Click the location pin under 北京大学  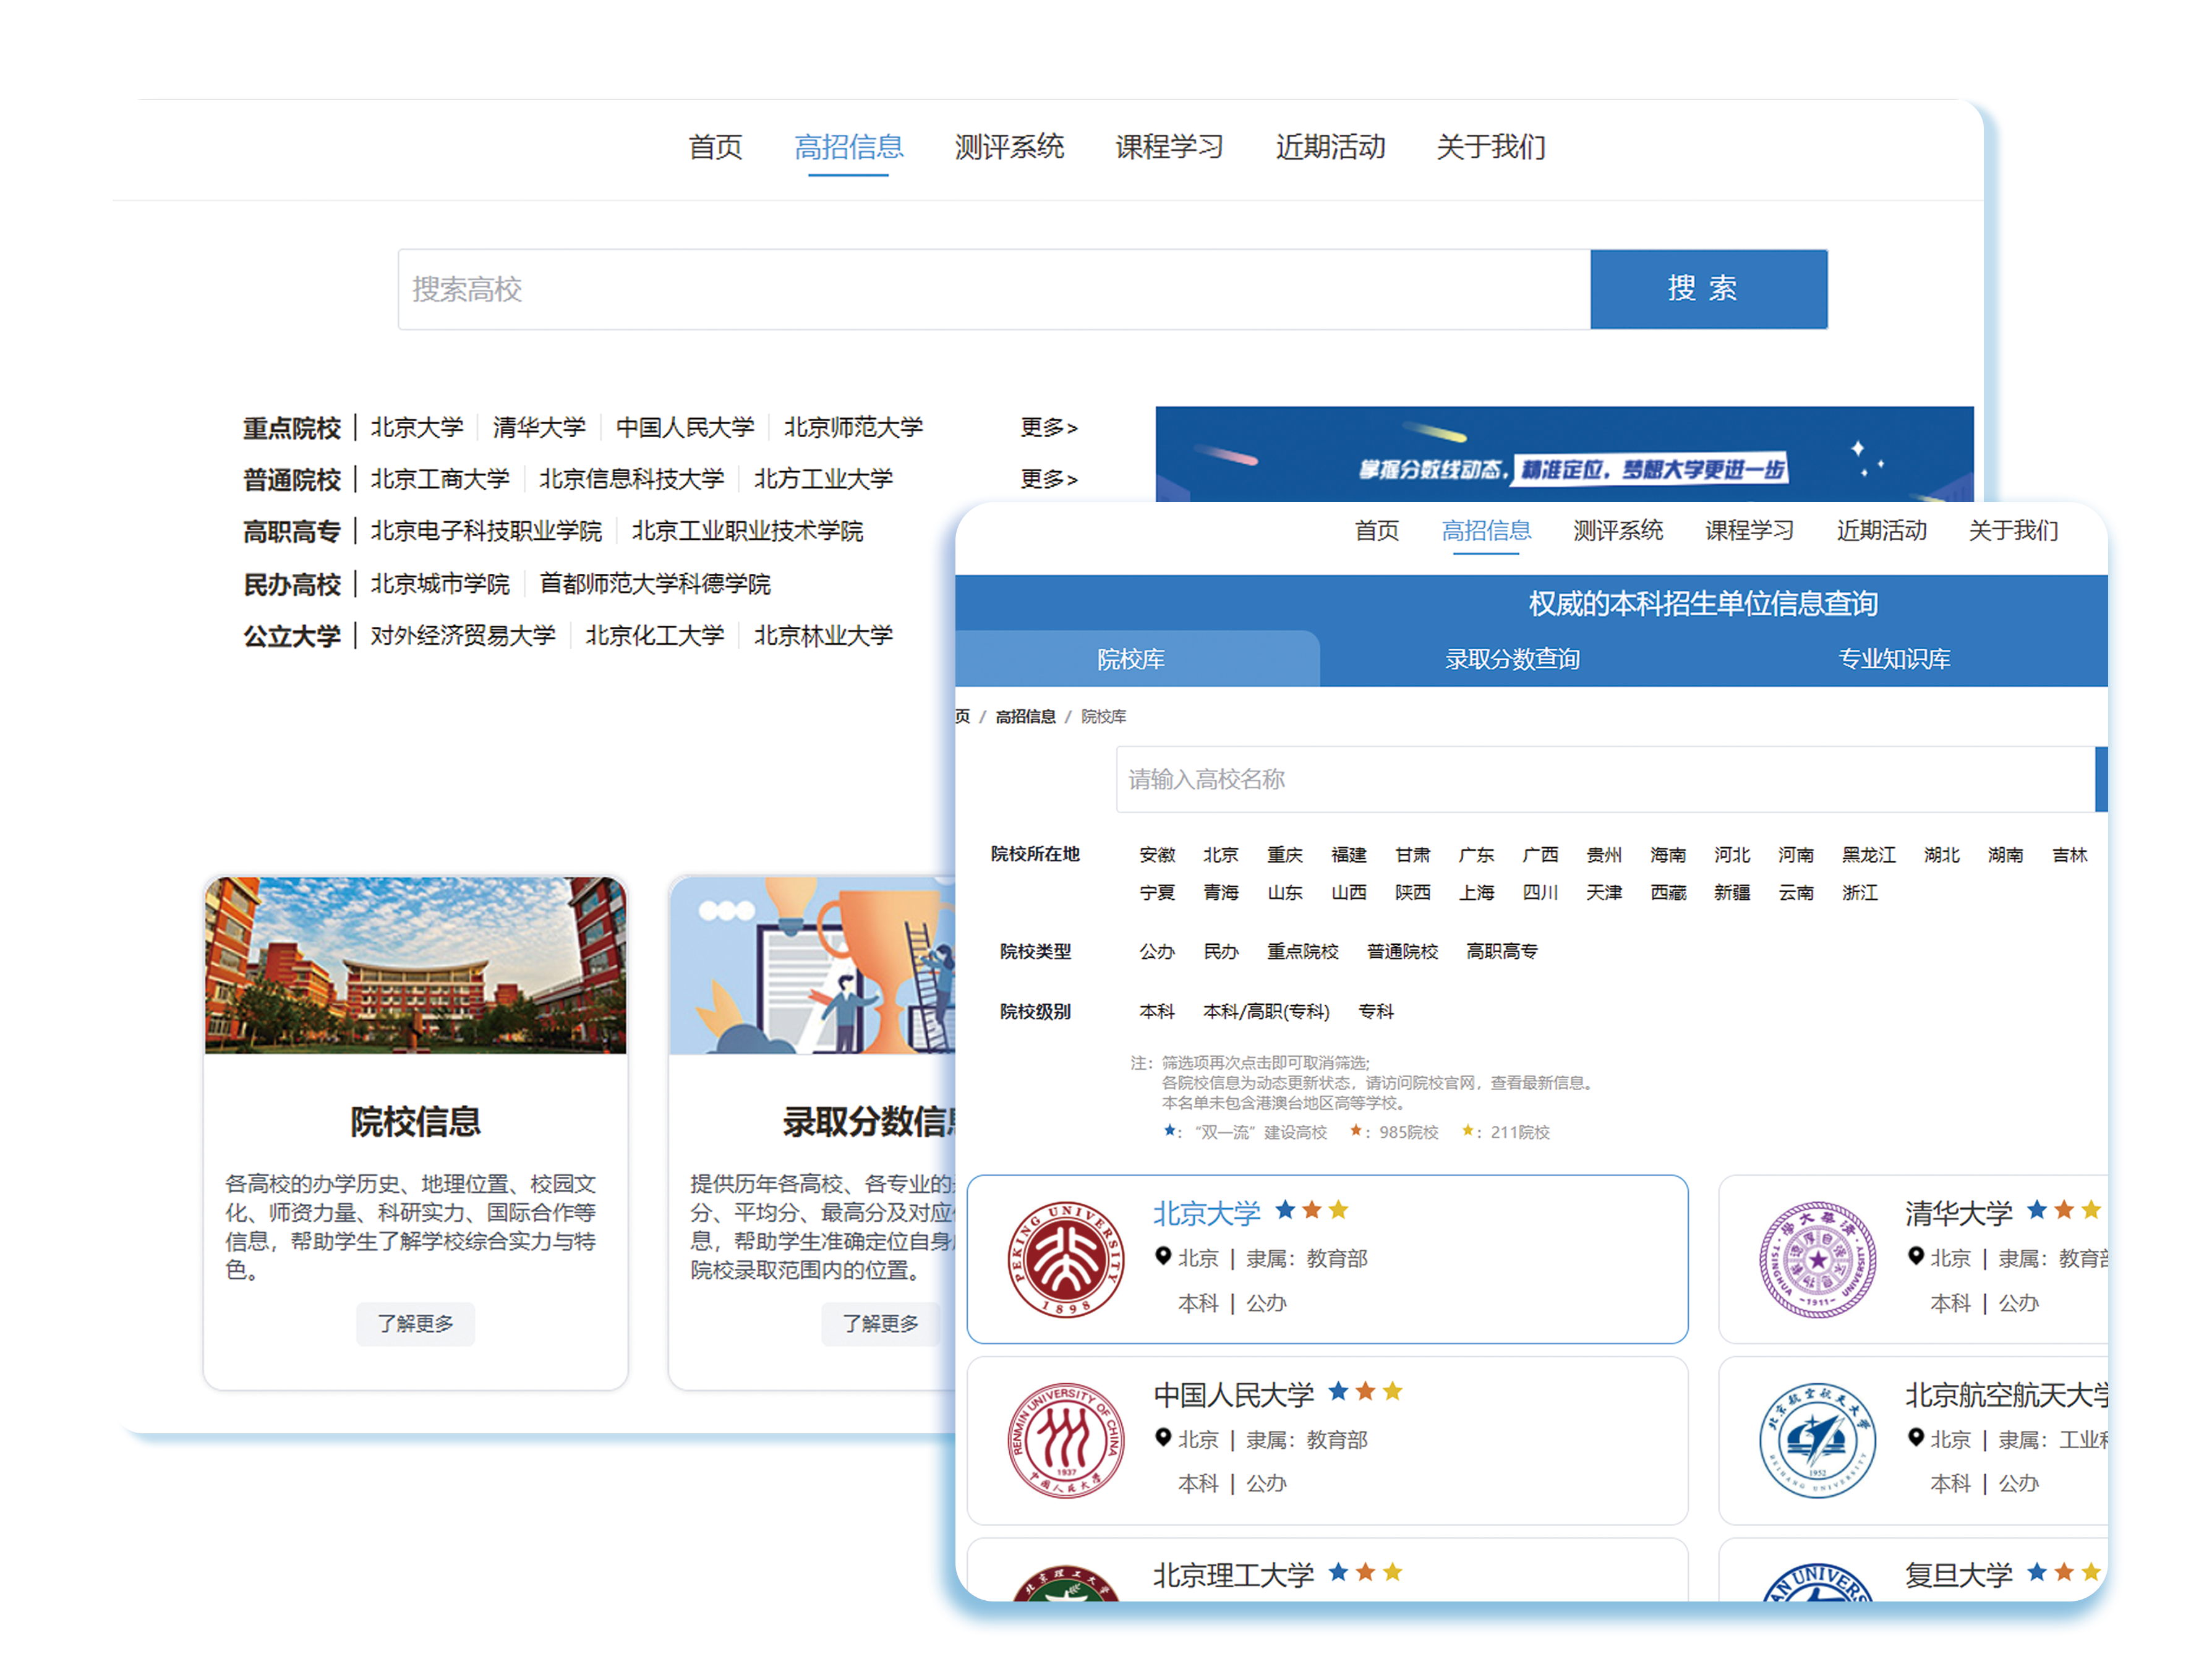(1162, 1256)
